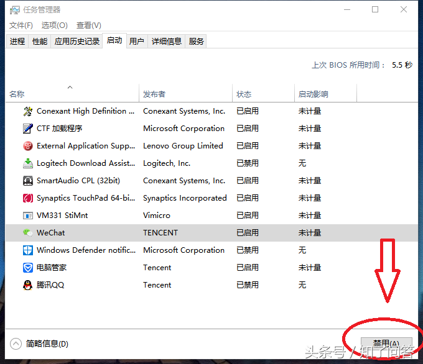Click the Windows Defender shield icon
This screenshot has width=423, height=364.
pos(28,250)
